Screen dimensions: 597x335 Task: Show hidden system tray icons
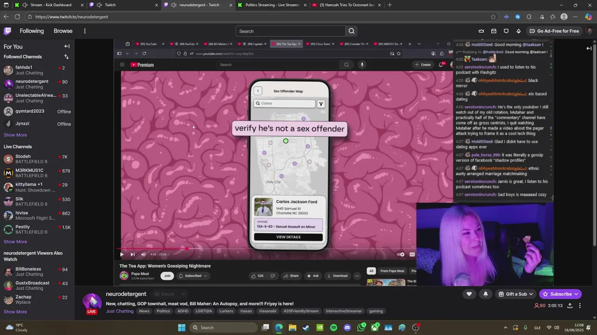point(505,328)
